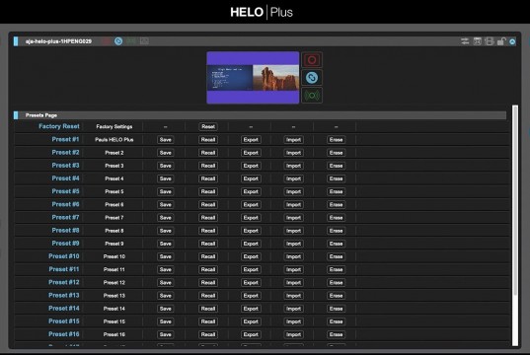
Task: Erase Preset #3
Action: pos(336,166)
